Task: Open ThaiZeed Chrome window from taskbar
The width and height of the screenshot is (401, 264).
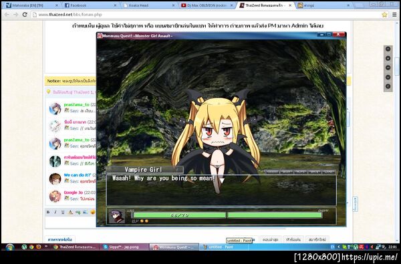Action: 75,247
